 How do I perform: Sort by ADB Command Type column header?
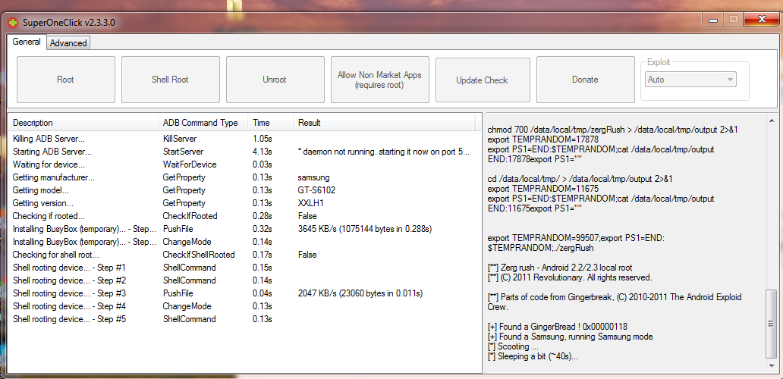click(204, 123)
